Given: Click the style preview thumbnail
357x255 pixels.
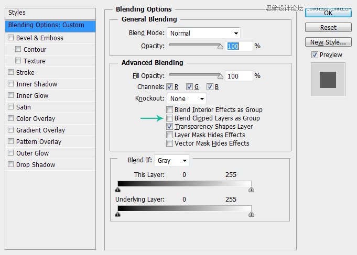Looking at the screenshot, I should pos(328,80).
